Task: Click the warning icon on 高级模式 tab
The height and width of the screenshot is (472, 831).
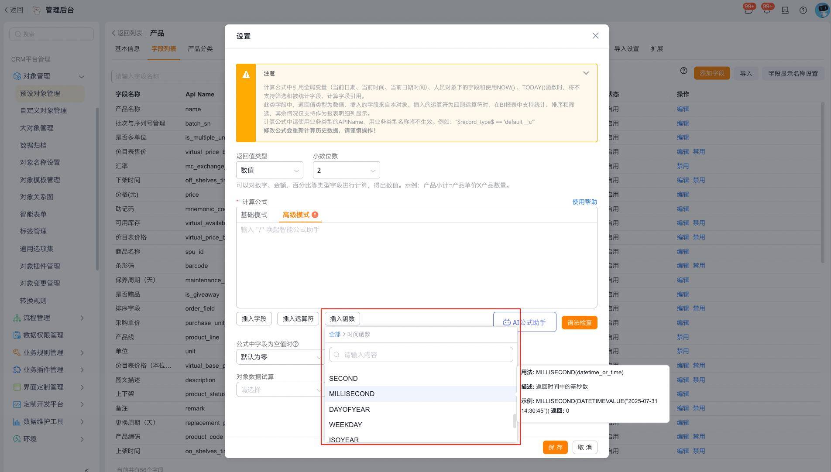Action: point(315,215)
